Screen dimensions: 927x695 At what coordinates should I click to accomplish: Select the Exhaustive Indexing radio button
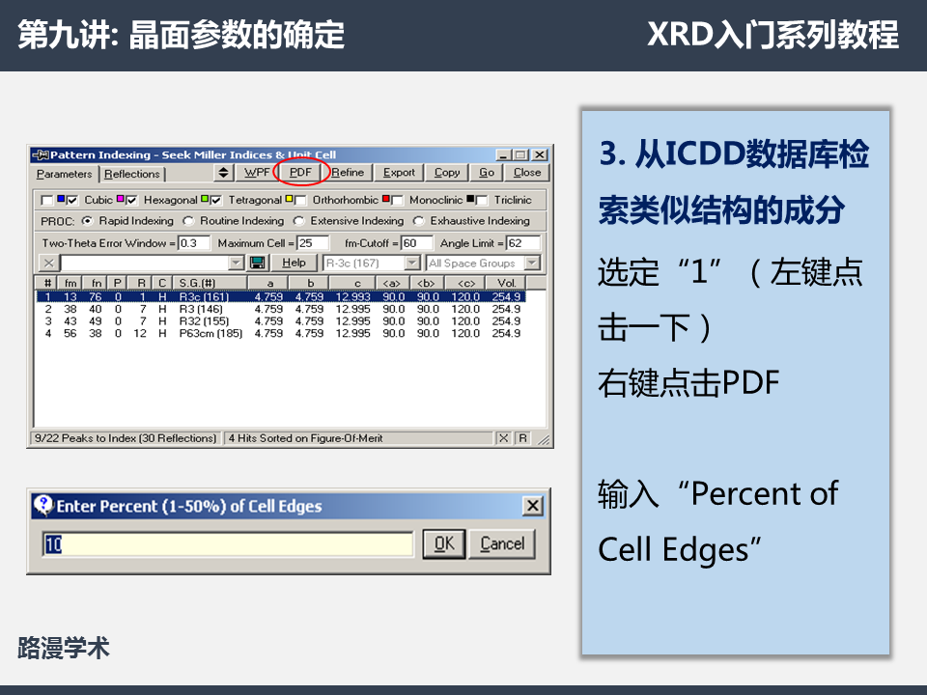tap(418, 220)
